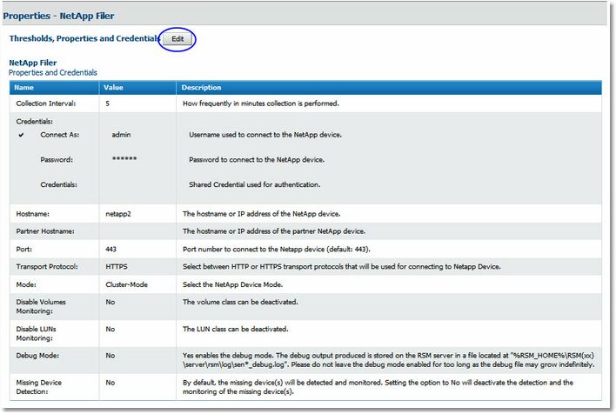Click the 'admin' username value
Screen dimensions: 616x414
pos(121,135)
